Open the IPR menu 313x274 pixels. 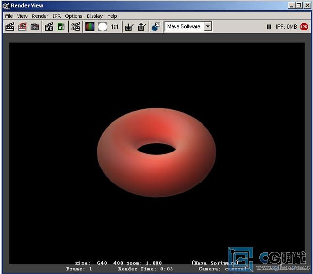pos(57,16)
